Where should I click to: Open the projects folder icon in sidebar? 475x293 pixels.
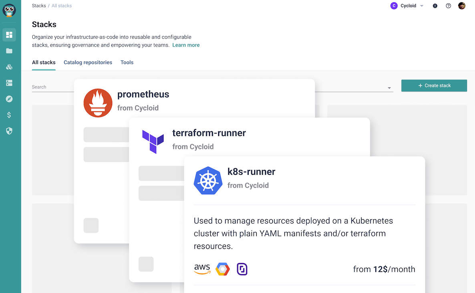(9, 51)
